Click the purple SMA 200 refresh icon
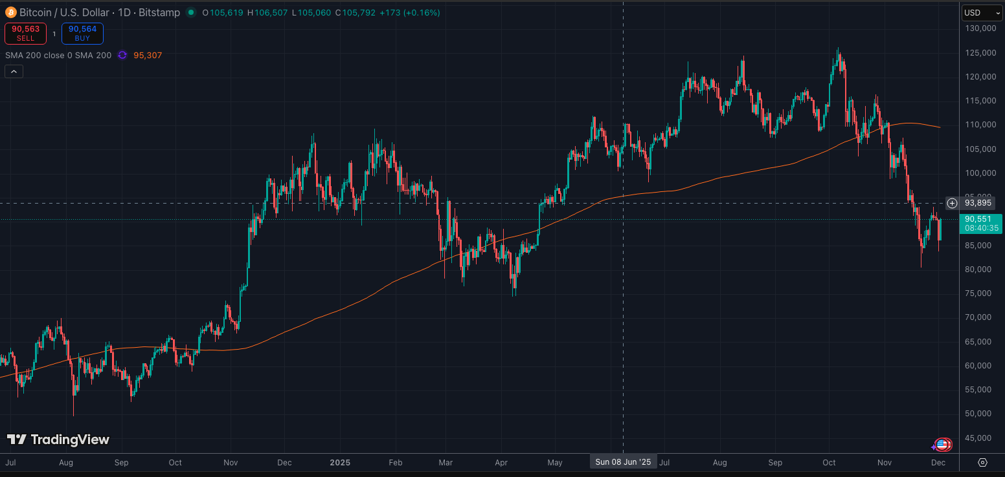This screenshot has height=477, width=1005. pos(122,56)
